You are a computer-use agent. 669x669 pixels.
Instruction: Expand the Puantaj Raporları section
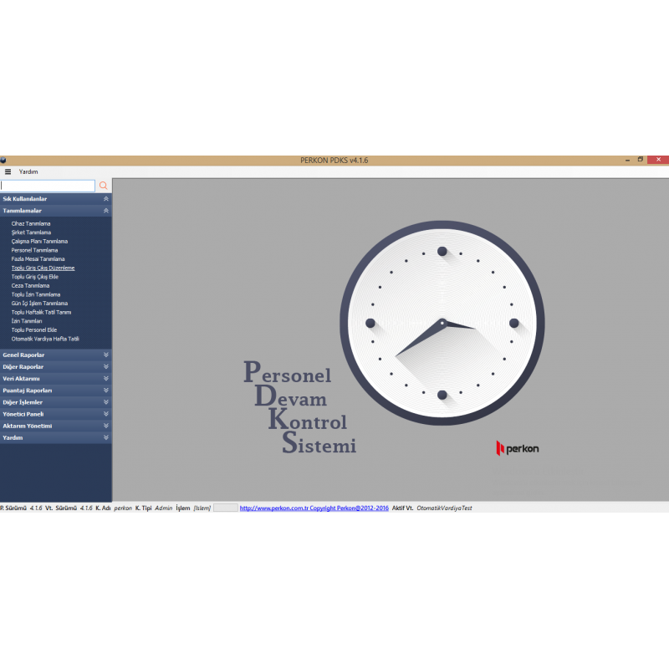click(x=56, y=391)
